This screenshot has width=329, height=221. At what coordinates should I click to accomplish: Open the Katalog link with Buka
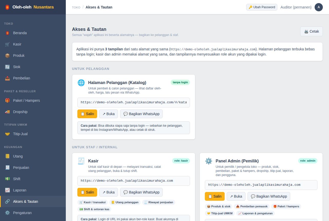click(108, 114)
